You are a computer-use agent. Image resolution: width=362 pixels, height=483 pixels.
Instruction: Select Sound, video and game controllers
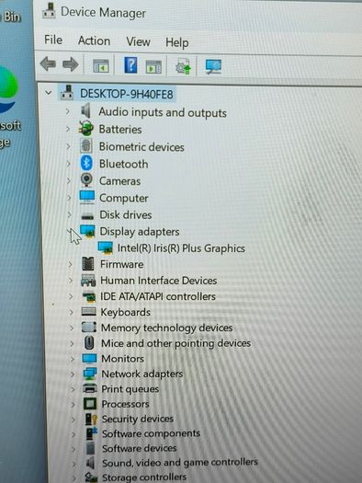coord(180,463)
